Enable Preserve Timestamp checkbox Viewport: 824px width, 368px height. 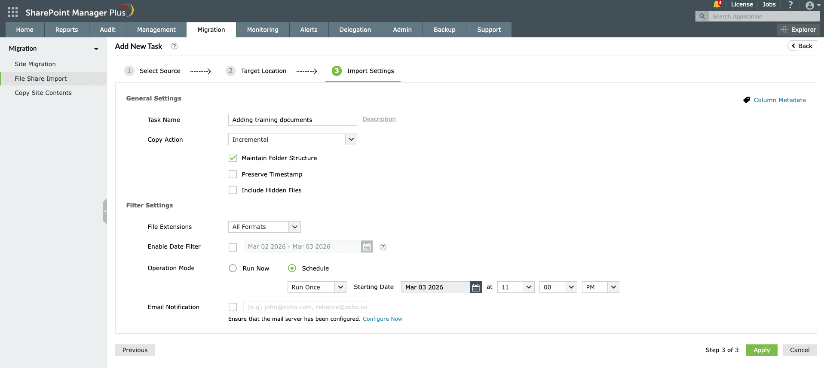233,174
